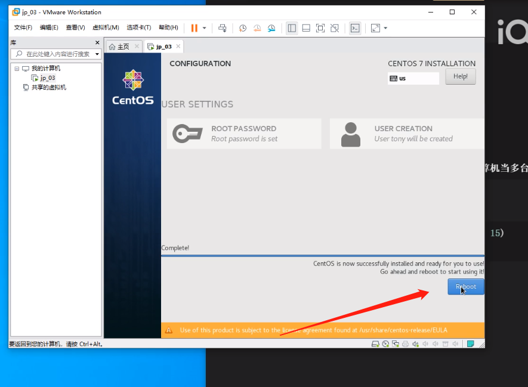Open the 选项卡(T) menu
The image size is (528, 387).
[139, 27]
